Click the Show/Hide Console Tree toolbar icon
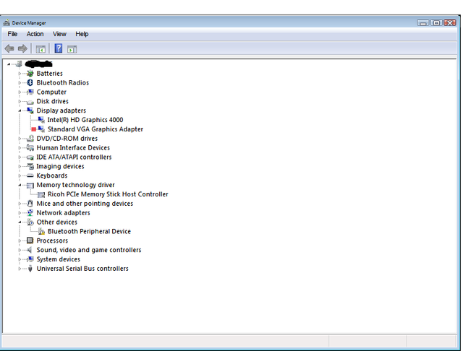Image resolution: width=463 pixels, height=351 pixels. (x=41, y=49)
